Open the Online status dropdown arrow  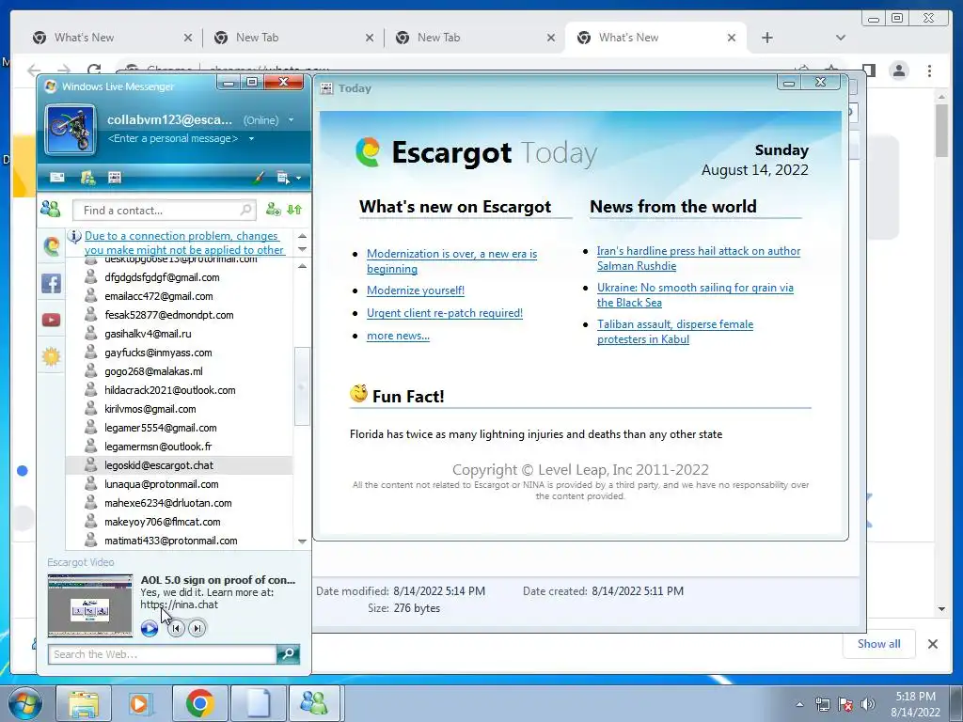pos(292,119)
